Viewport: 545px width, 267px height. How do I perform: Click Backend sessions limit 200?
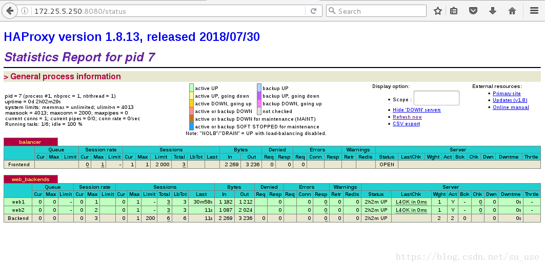click(x=149, y=218)
